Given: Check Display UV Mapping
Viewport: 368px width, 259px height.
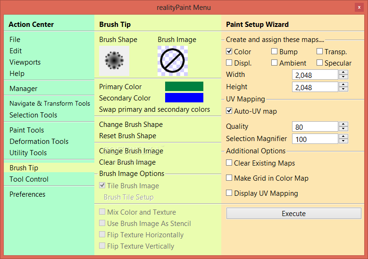Looking at the screenshot, I should pos(229,193).
